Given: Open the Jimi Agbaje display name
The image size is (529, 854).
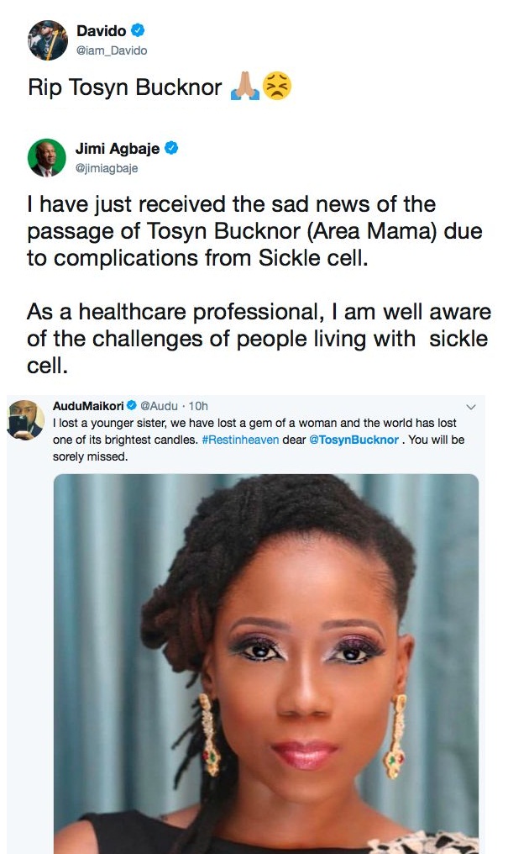Looking at the screenshot, I should 123,149.
